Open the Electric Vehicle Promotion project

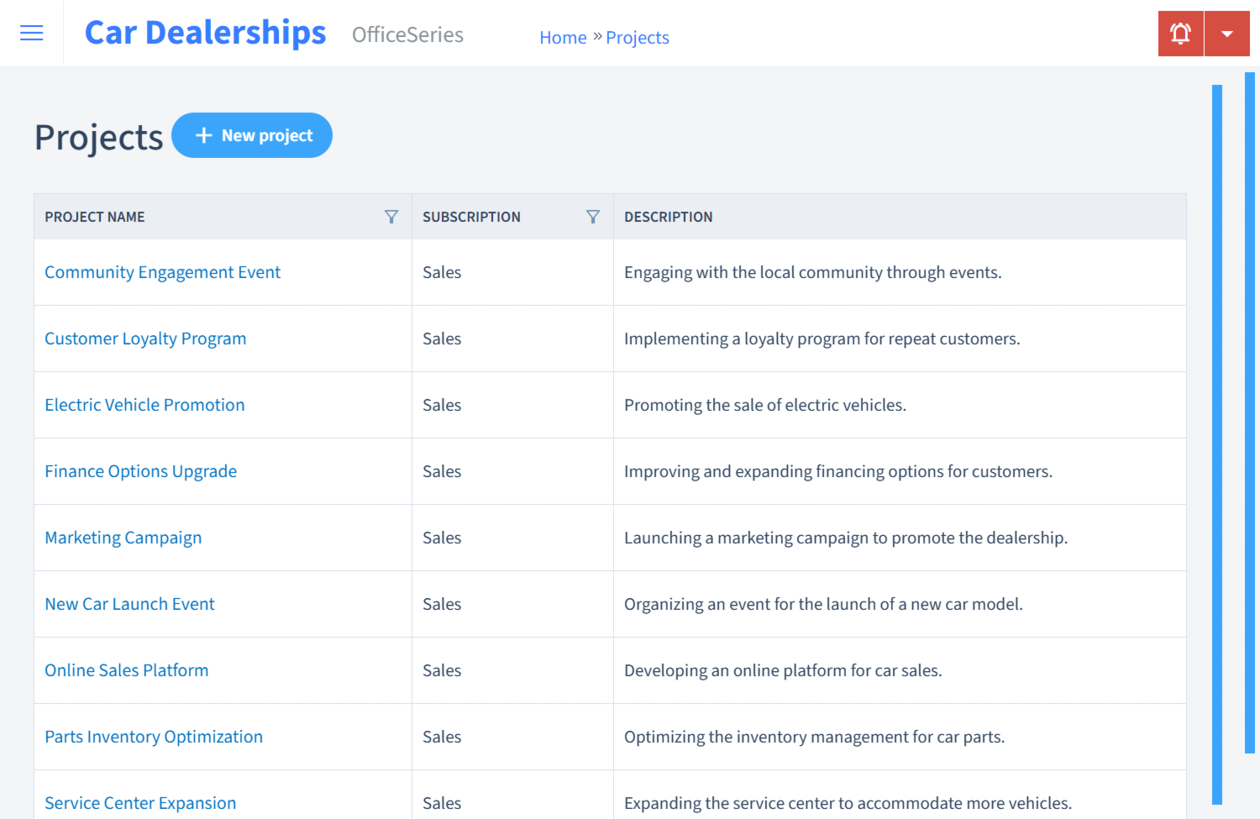pos(144,405)
